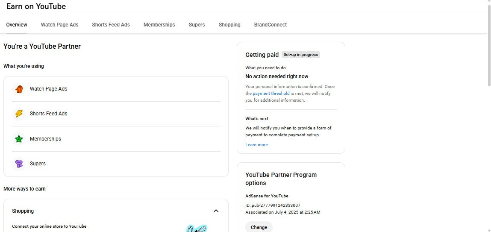Click the Shorts Feed Ads lightning icon
The image size is (491, 232).
click(x=19, y=114)
